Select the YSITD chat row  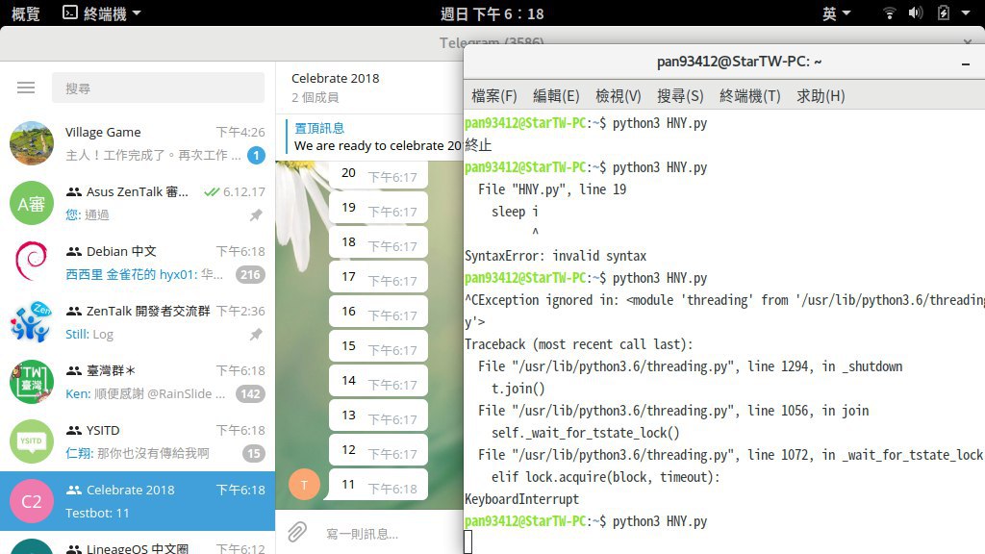click(x=138, y=441)
